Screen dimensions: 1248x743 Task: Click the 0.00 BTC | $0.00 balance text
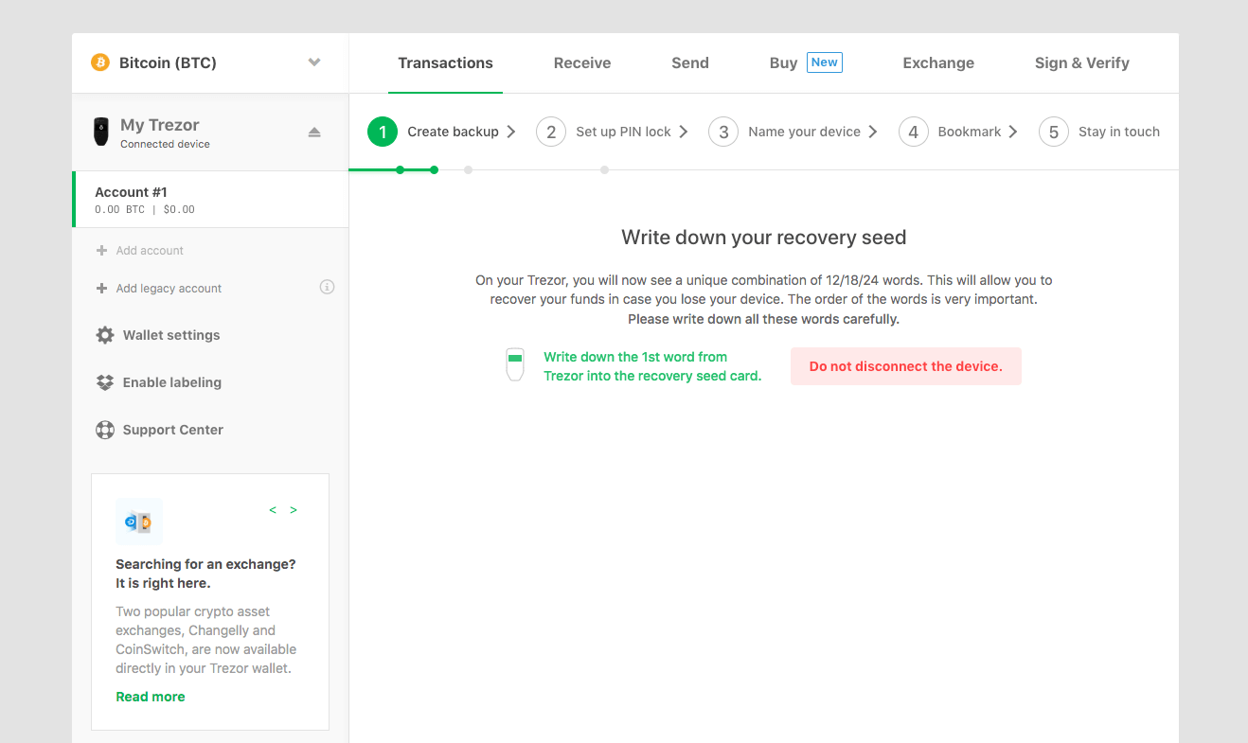coord(145,210)
